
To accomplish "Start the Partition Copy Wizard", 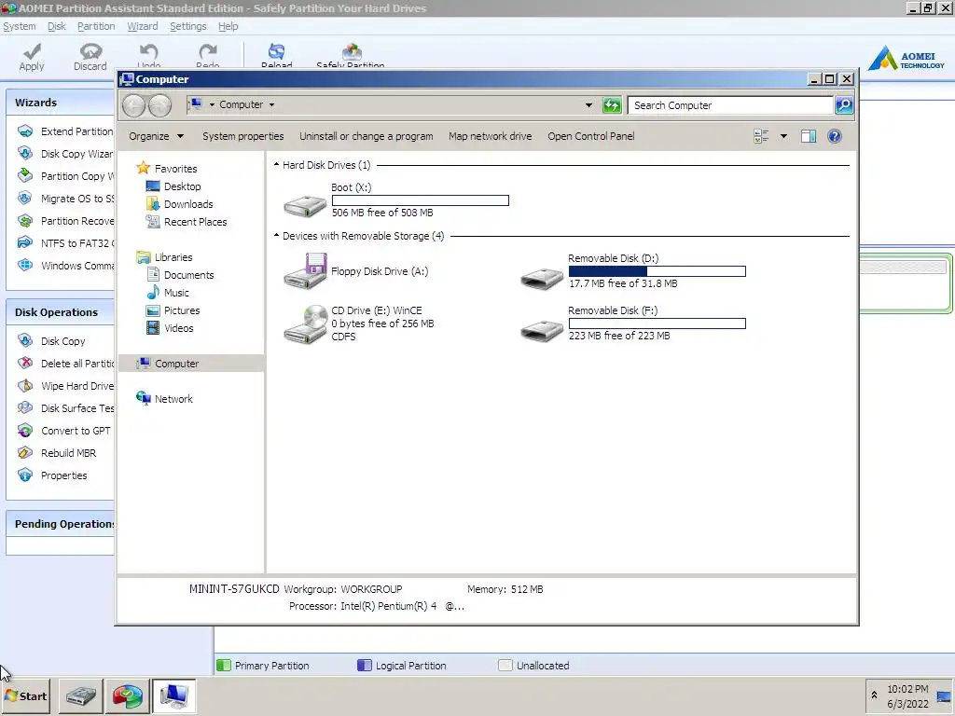I will pyautogui.click(x=65, y=176).
